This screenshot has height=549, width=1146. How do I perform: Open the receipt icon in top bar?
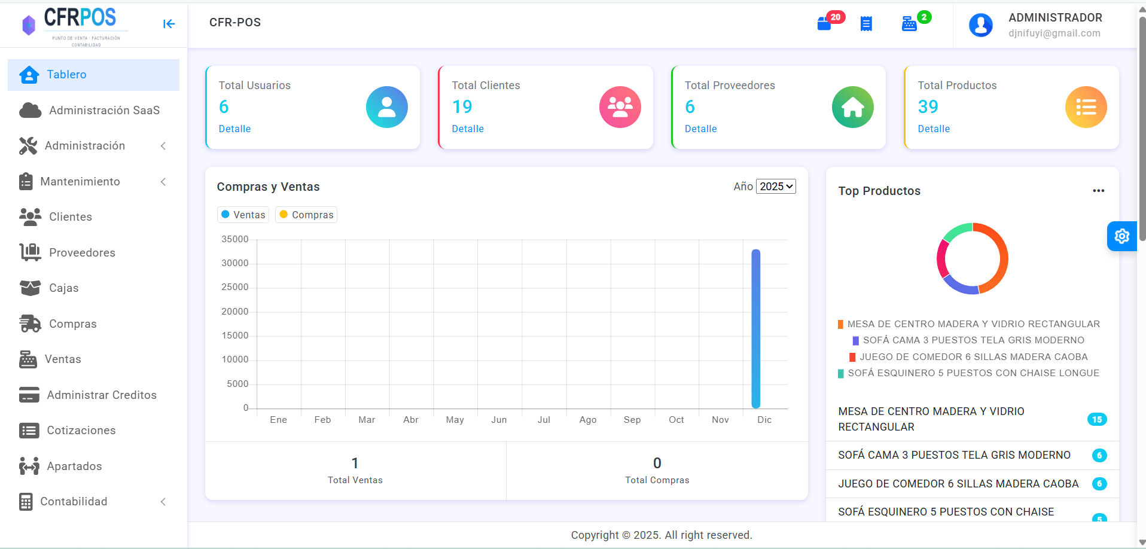pyautogui.click(x=866, y=24)
